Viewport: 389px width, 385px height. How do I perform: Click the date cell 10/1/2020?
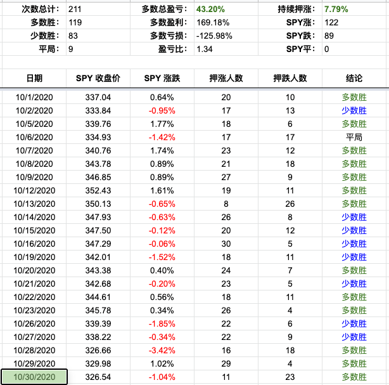pyautogui.click(x=34, y=98)
